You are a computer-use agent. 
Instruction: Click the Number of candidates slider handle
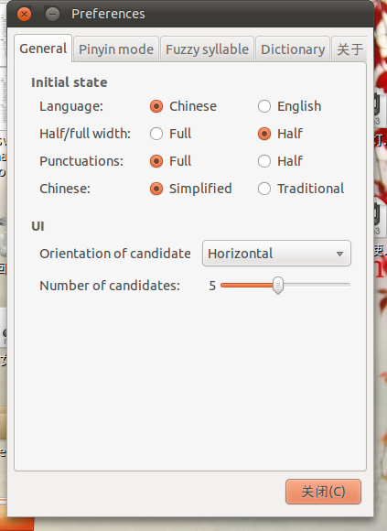pyautogui.click(x=278, y=285)
